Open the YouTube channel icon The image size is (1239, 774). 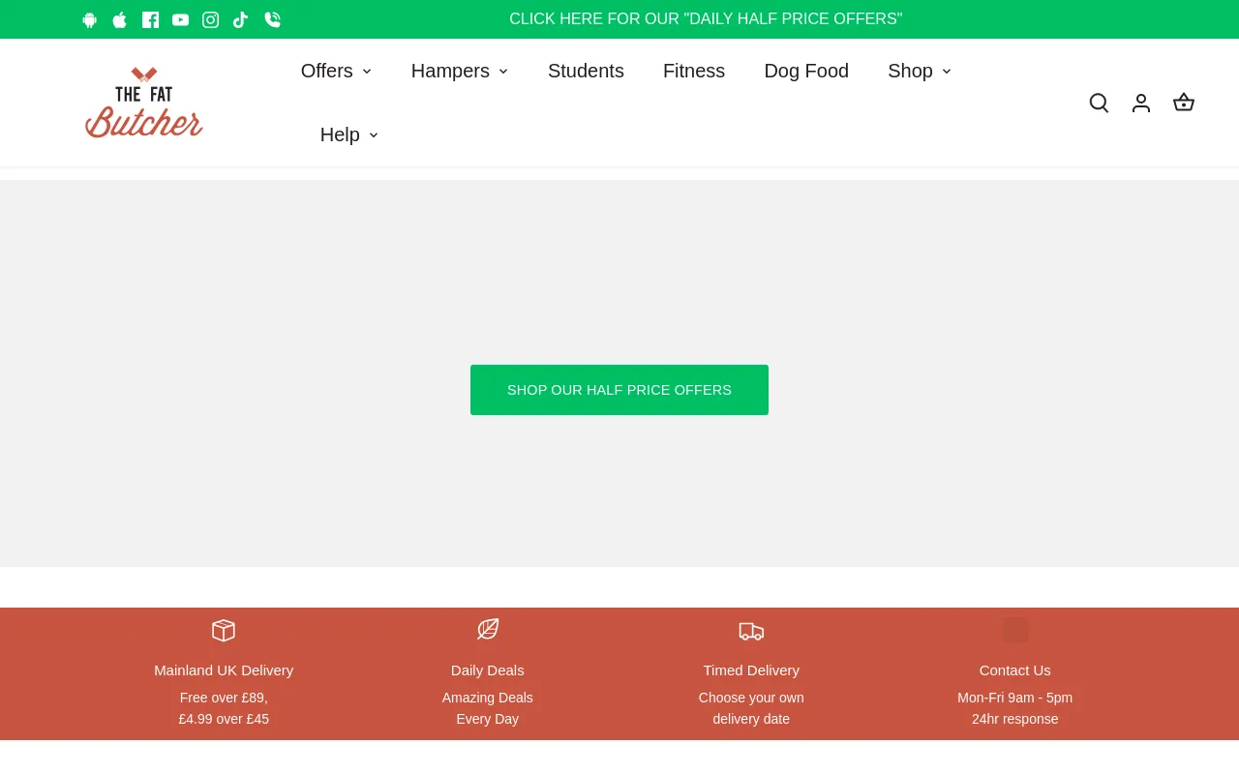tap(180, 19)
